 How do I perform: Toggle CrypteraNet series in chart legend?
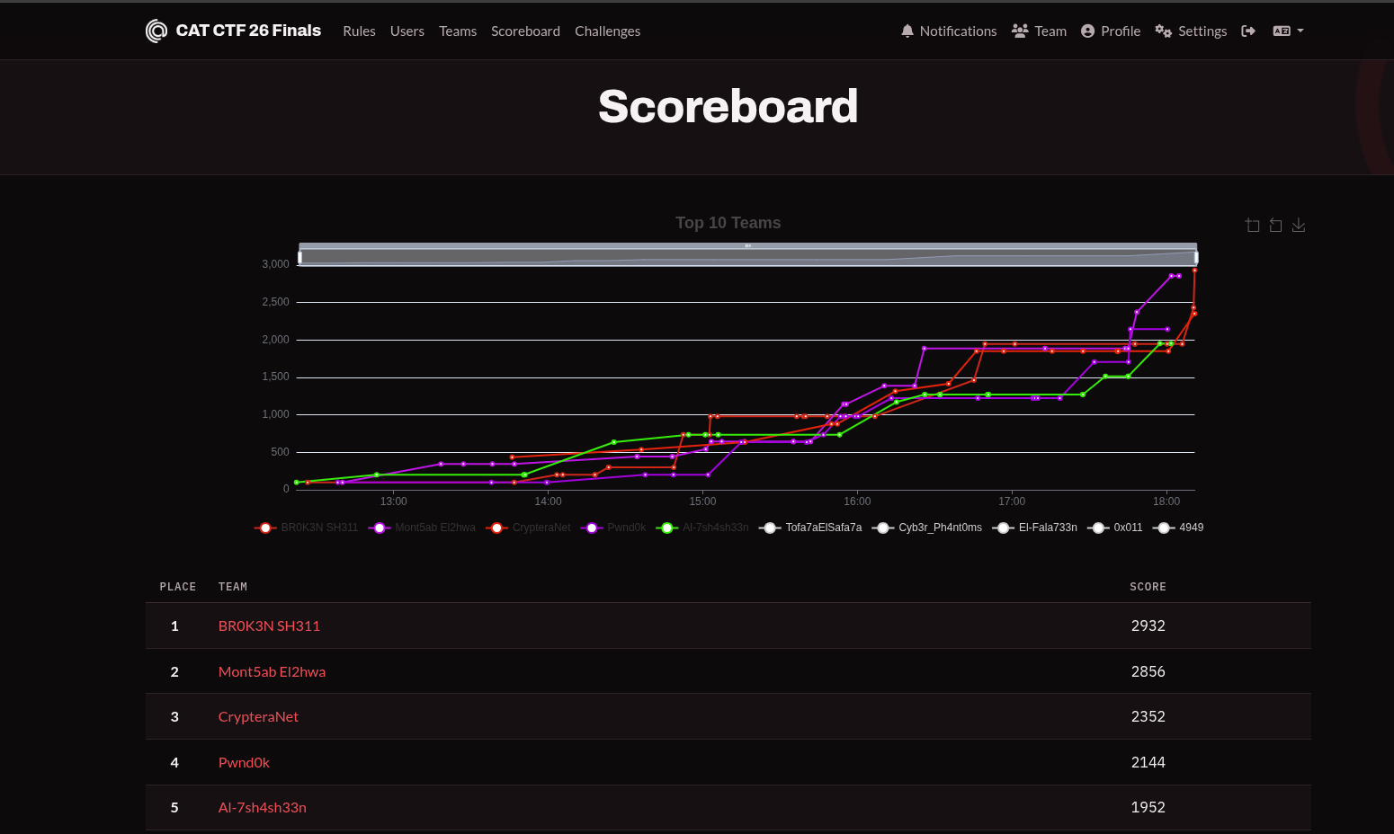pos(528,528)
